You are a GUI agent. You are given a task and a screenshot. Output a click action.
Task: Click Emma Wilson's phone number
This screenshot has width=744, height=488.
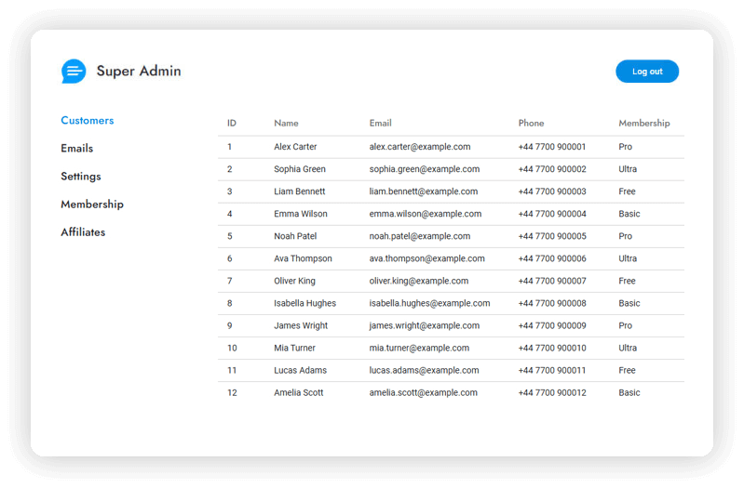point(552,214)
